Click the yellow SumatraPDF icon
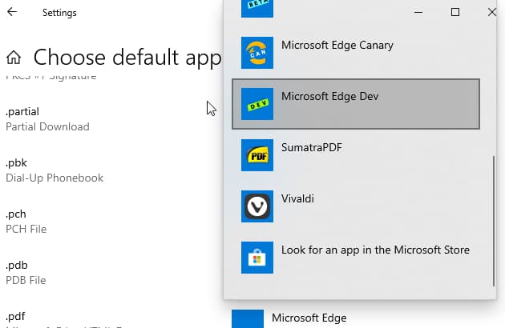The height and width of the screenshot is (328, 505). point(257,155)
